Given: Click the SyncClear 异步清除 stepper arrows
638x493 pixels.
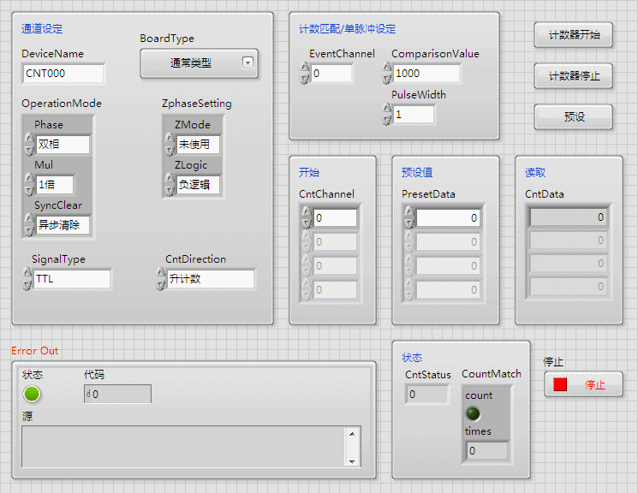Looking at the screenshot, I should (30, 225).
